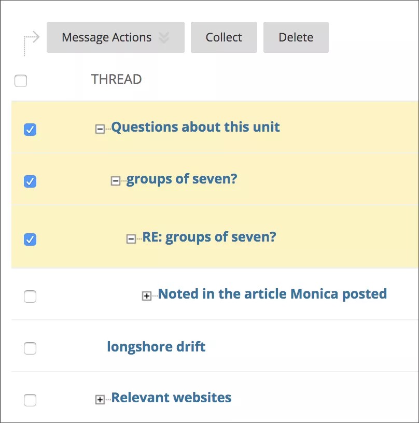419x423 pixels.
Task: Expand the "Relevant websites" thread
Action: pos(101,400)
